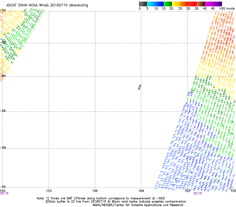Click the small island outline near longitude 159
236x207 pixels.
click(x=140, y=87)
